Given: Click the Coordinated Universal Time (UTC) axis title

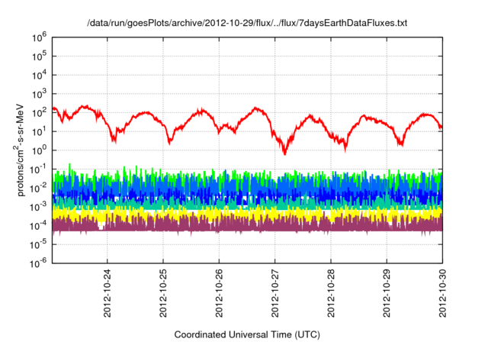Looking at the screenshot, I should point(247,335).
